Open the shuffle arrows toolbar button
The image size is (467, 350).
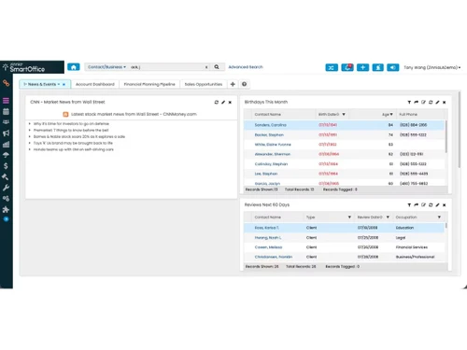pos(332,67)
